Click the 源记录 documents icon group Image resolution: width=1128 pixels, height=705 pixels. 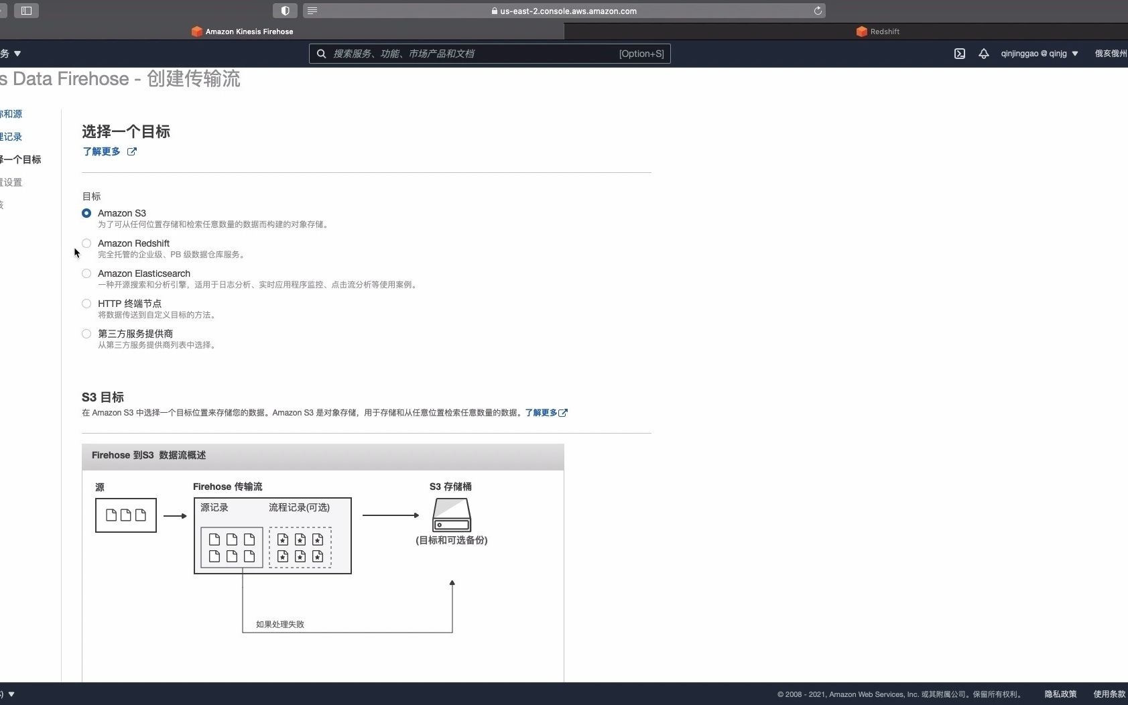click(232, 548)
